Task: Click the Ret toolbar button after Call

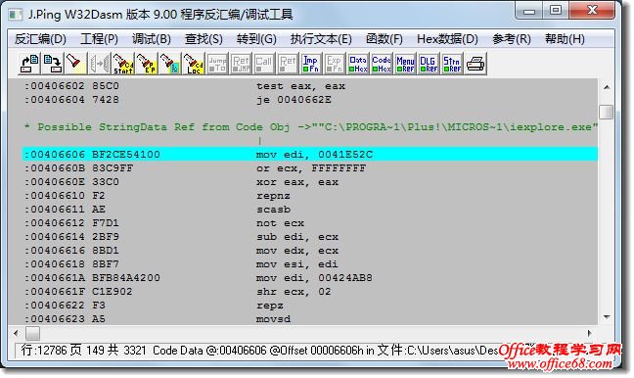Action: click(x=288, y=64)
